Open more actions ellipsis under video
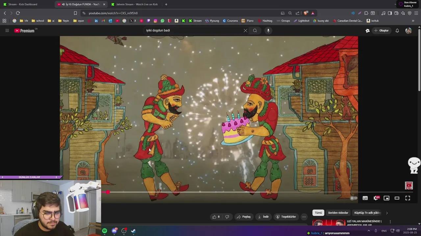Screen dimensions: 421x236 304,217
